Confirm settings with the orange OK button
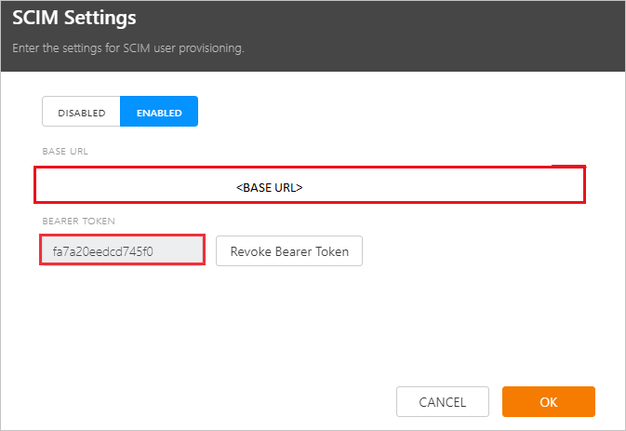The width and height of the screenshot is (626, 431). point(548,402)
